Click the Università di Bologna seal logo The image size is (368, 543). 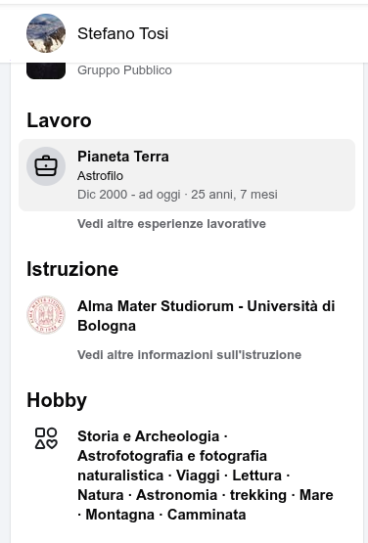point(46,315)
